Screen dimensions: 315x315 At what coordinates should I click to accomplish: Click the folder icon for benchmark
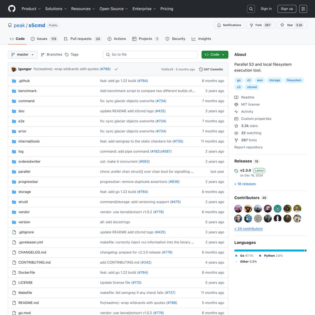(14, 91)
